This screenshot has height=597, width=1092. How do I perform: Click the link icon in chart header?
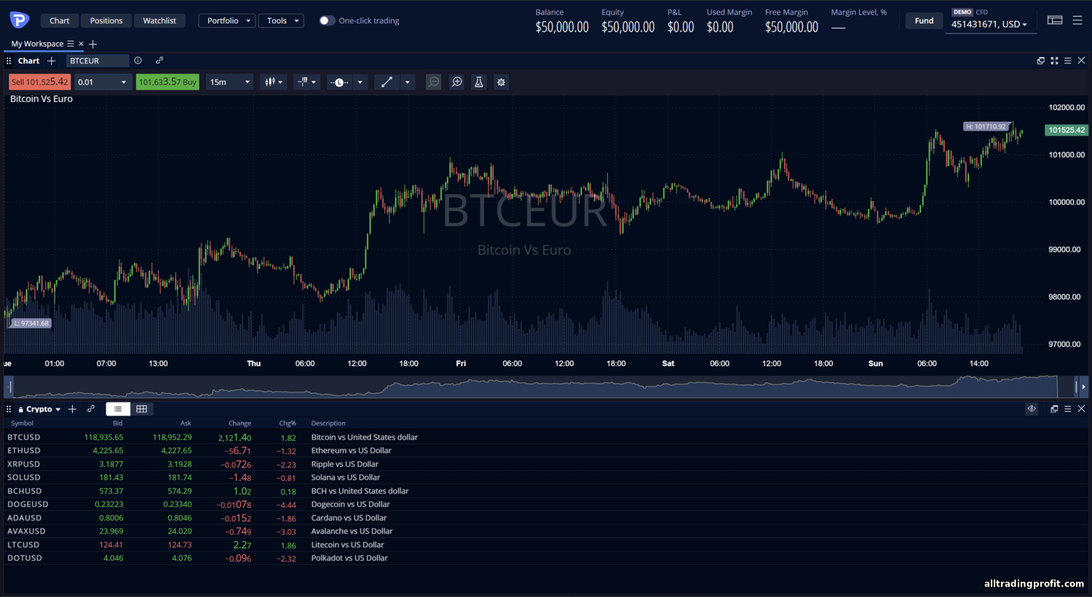[159, 60]
